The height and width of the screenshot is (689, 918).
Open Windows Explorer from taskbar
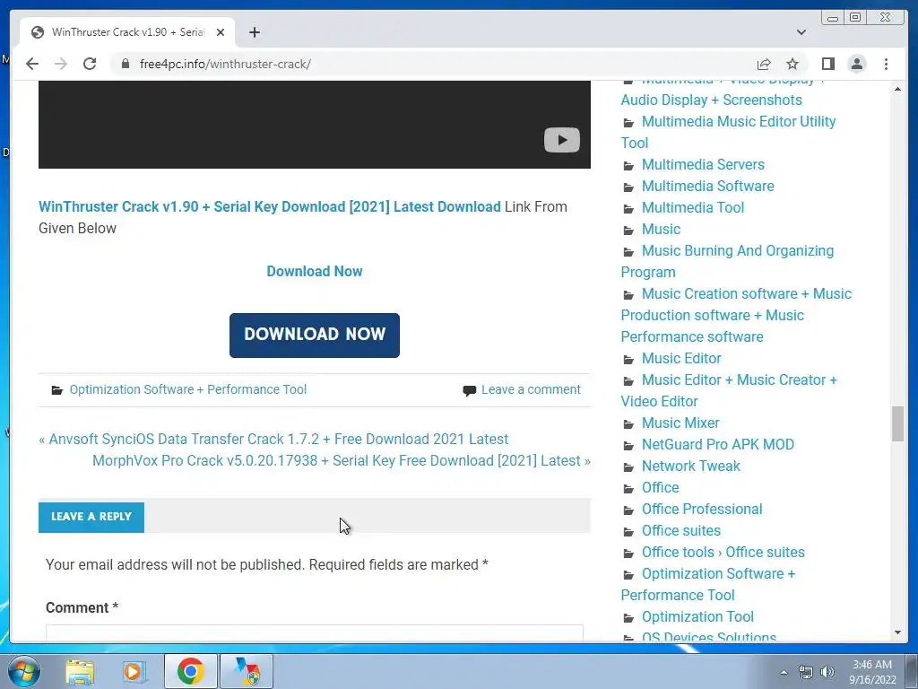[80, 672]
